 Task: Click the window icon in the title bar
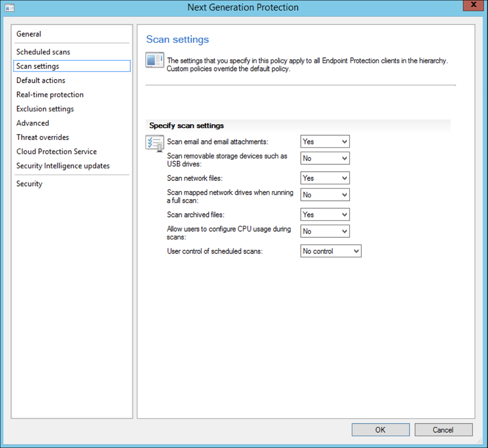(x=9, y=8)
